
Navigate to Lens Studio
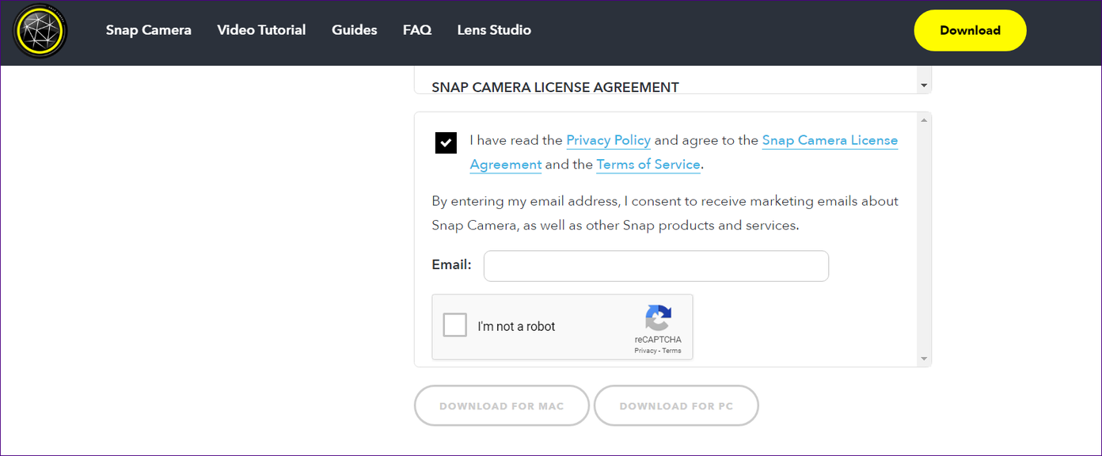click(x=494, y=30)
